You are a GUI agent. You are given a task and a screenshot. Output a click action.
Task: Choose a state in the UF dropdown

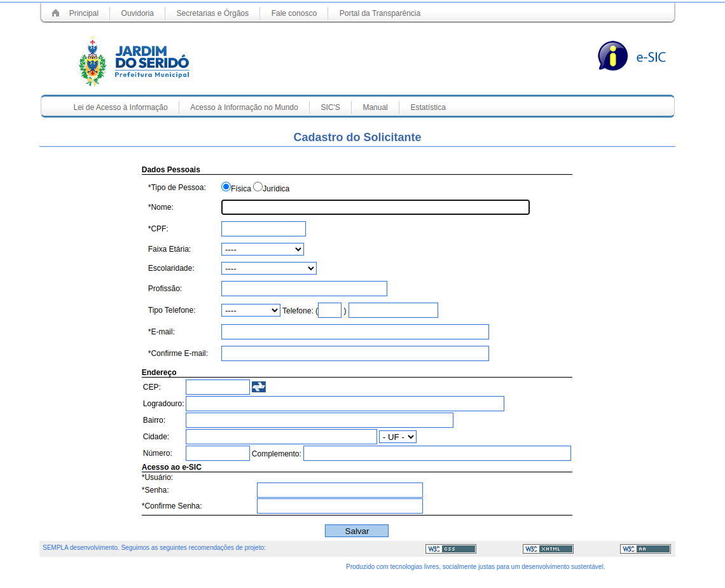[x=397, y=437]
